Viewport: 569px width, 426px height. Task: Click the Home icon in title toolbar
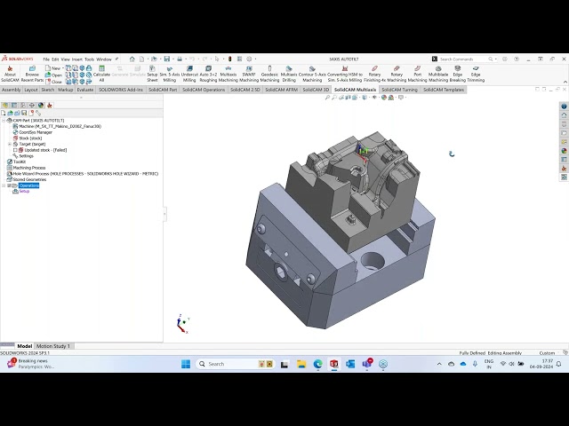click(132, 59)
